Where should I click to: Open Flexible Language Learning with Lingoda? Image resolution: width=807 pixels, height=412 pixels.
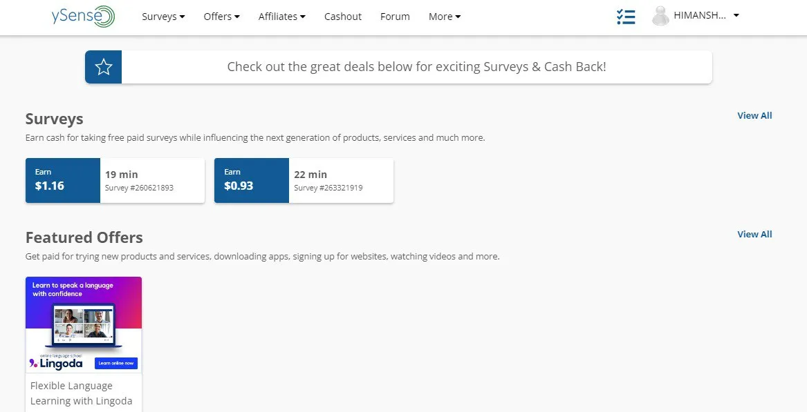[82, 393]
